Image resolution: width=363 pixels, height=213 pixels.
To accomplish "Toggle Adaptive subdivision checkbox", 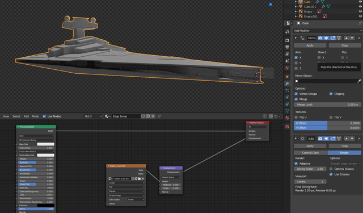I will point(296,164).
